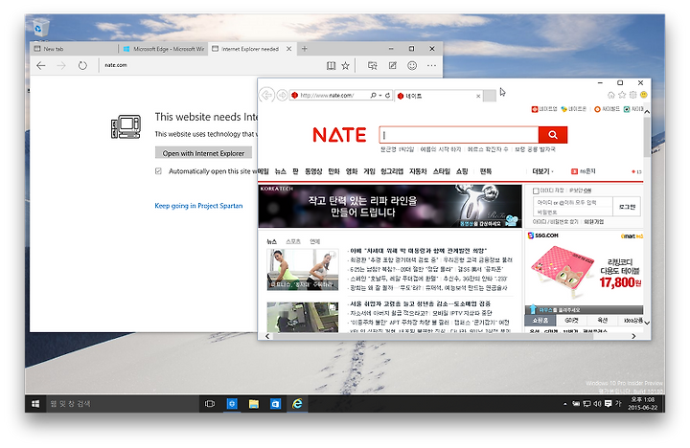Toggle Automatically open this site checkbox

pyautogui.click(x=158, y=171)
